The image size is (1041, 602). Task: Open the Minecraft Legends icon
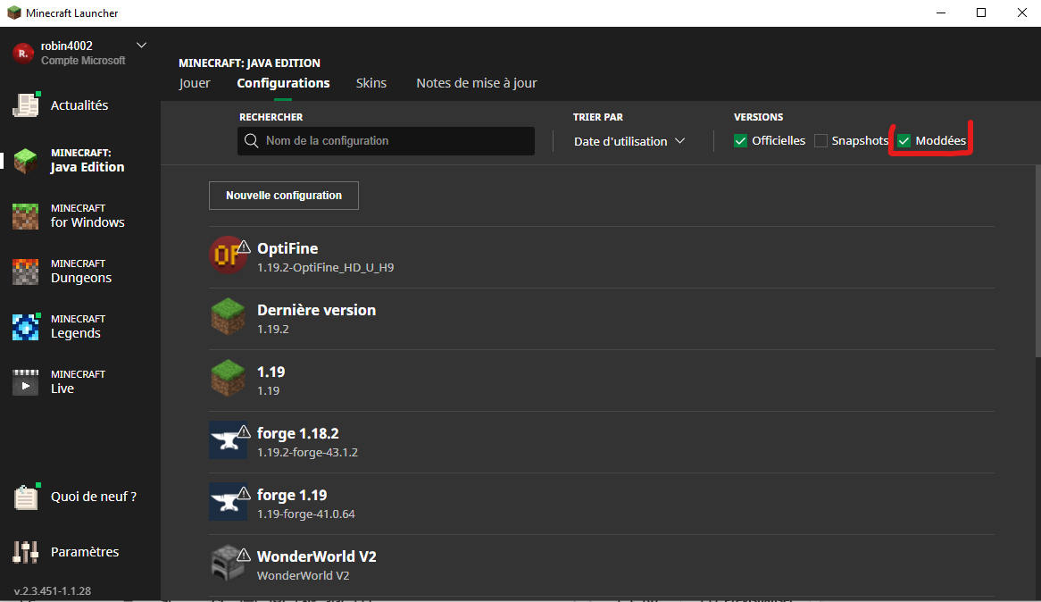(25, 326)
